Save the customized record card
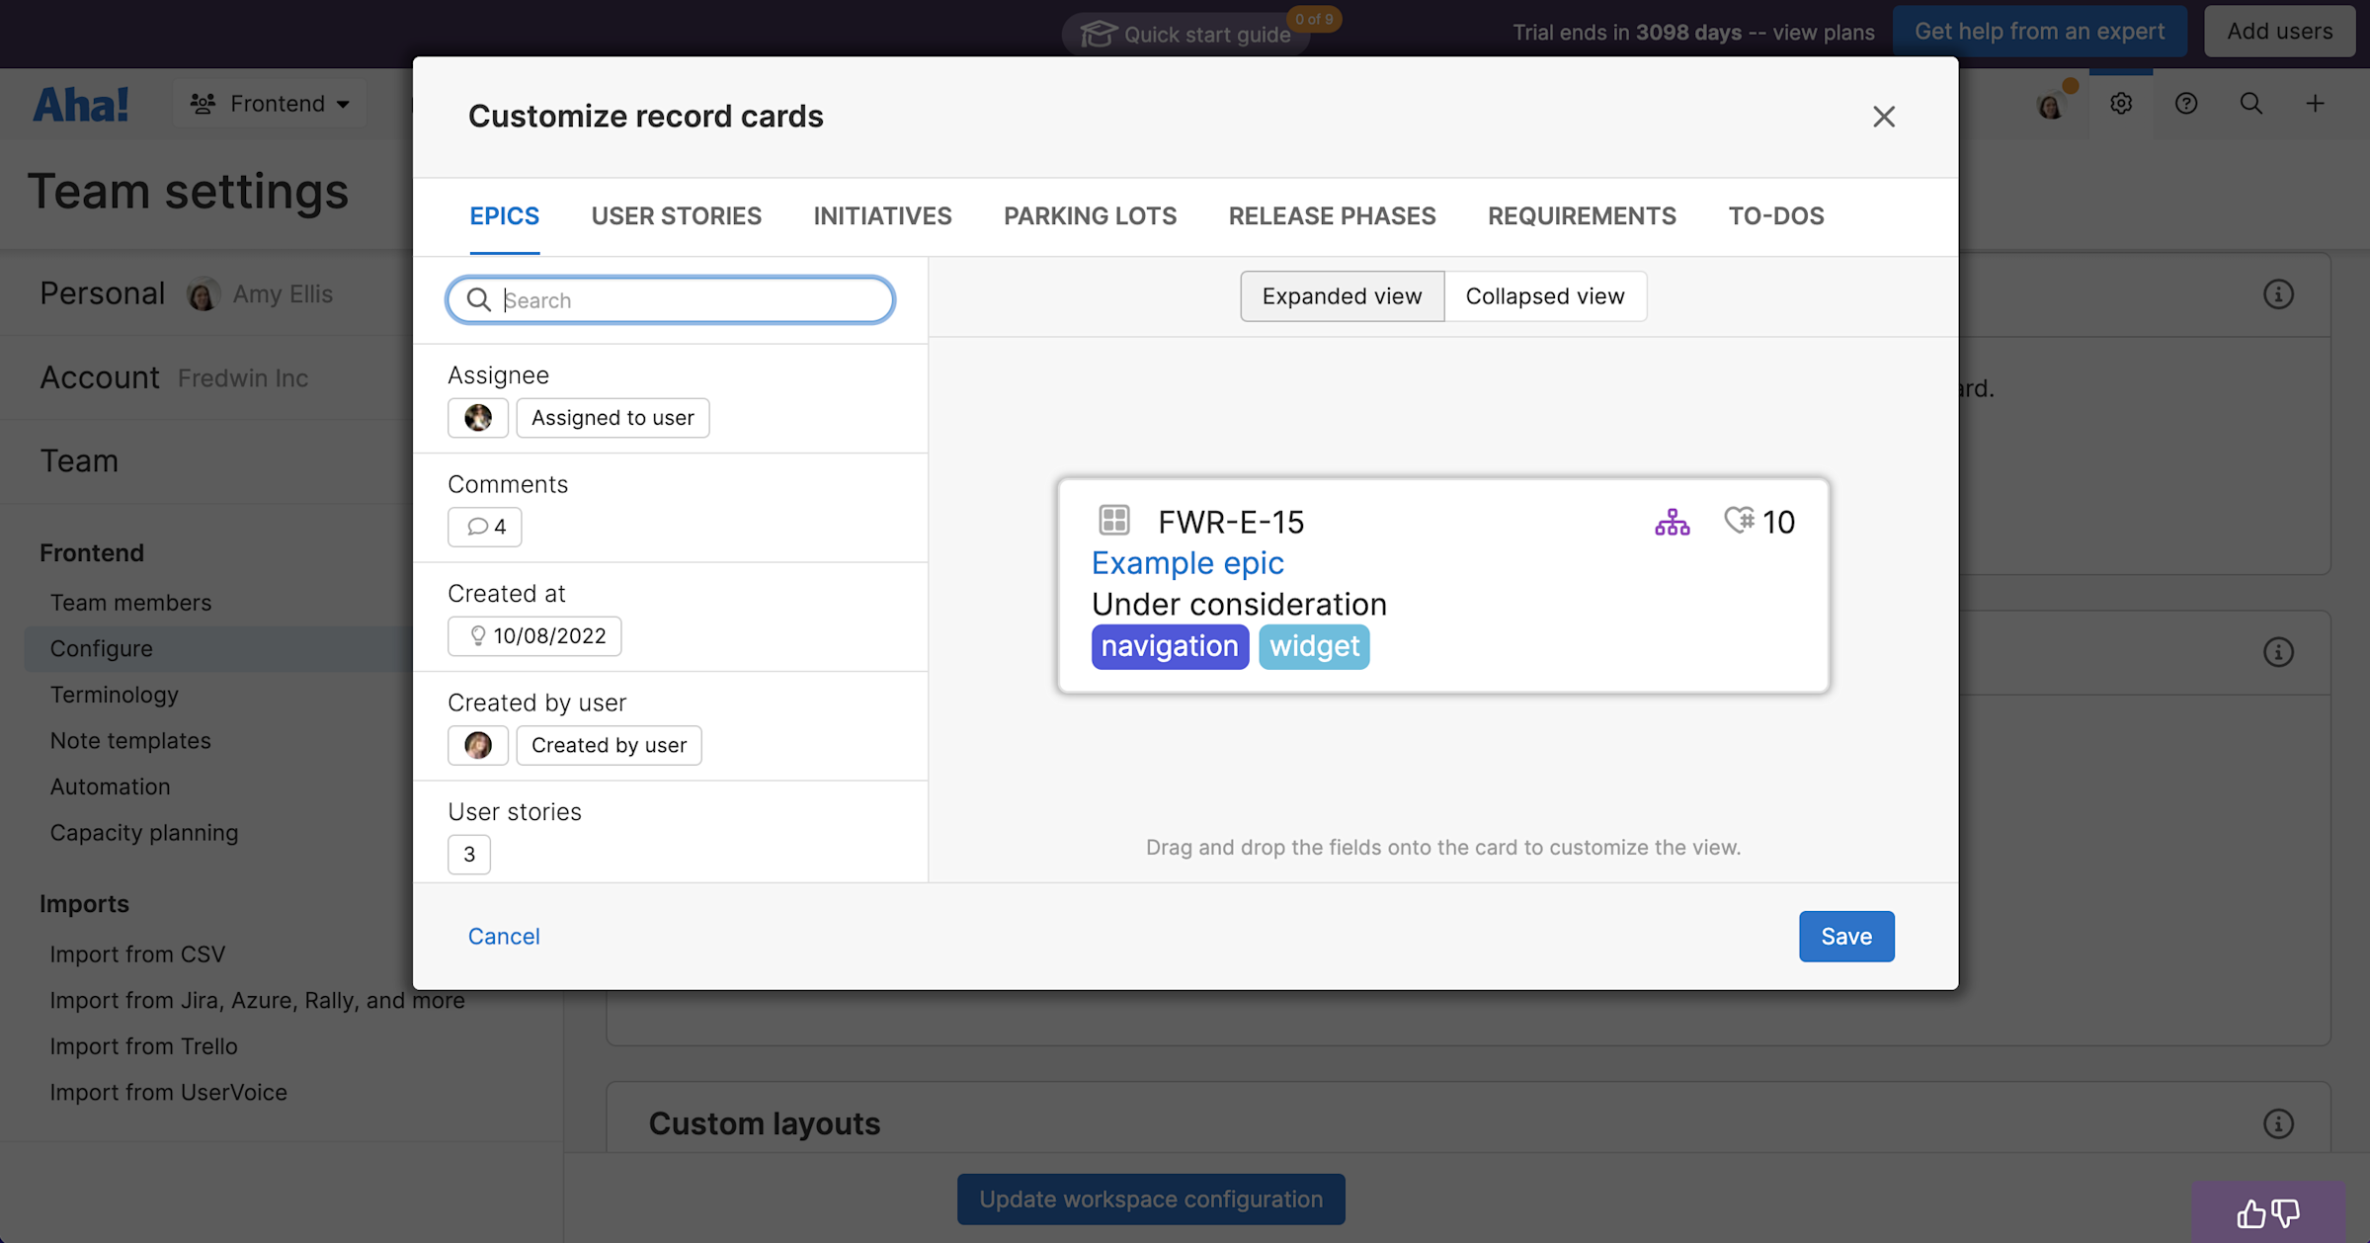Viewport: 2370px width, 1243px height. [x=1845, y=936]
